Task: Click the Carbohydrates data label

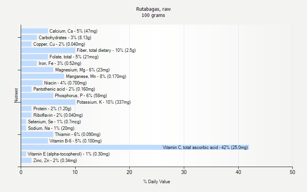Action: tap(65, 38)
